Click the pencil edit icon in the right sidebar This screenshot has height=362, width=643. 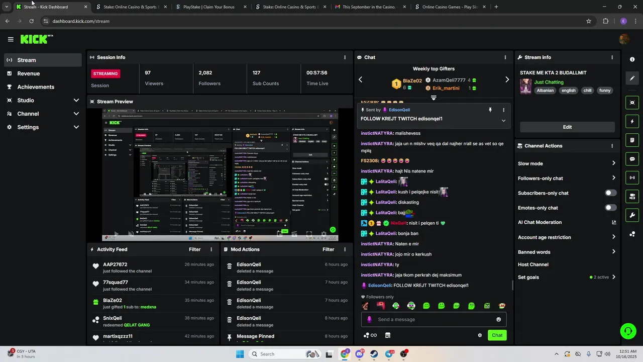click(x=632, y=78)
